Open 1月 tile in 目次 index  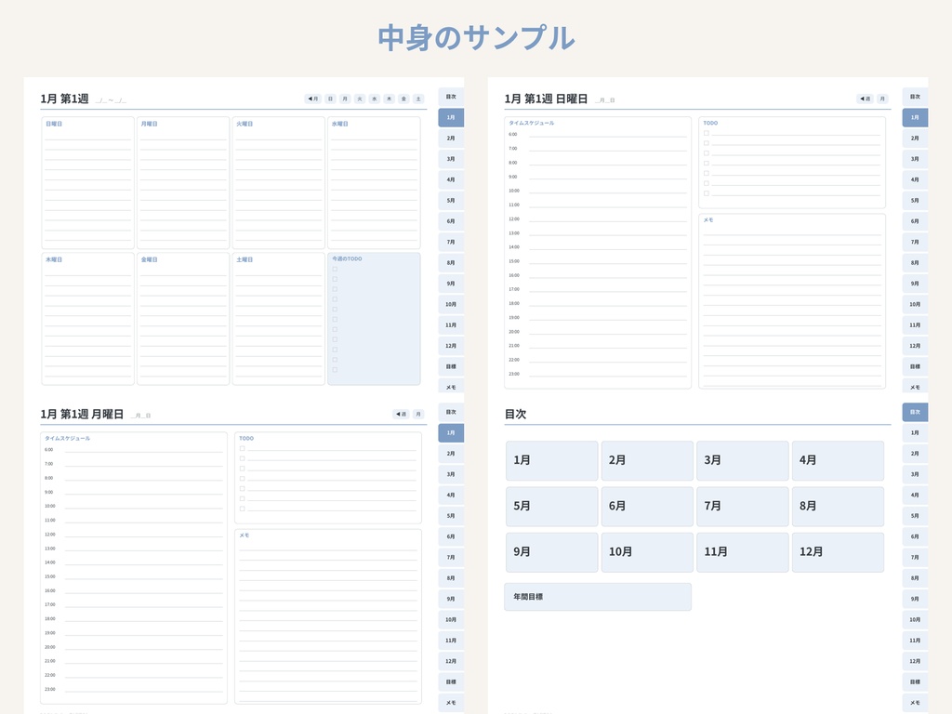click(x=552, y=461)
